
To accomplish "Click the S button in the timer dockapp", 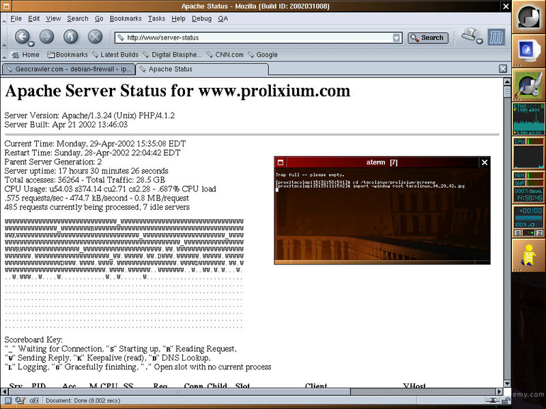I will click(518, 232).
